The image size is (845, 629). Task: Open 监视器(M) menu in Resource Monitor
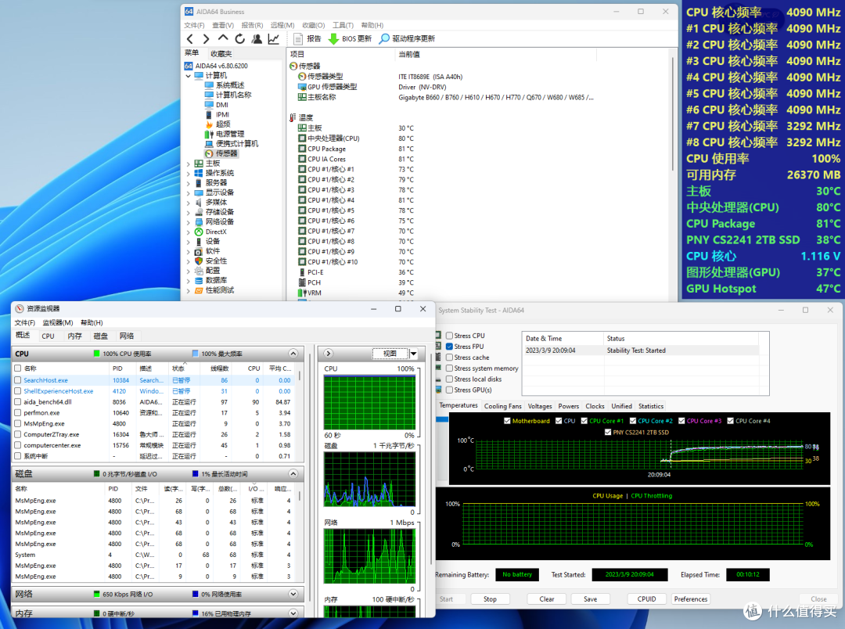58,322
